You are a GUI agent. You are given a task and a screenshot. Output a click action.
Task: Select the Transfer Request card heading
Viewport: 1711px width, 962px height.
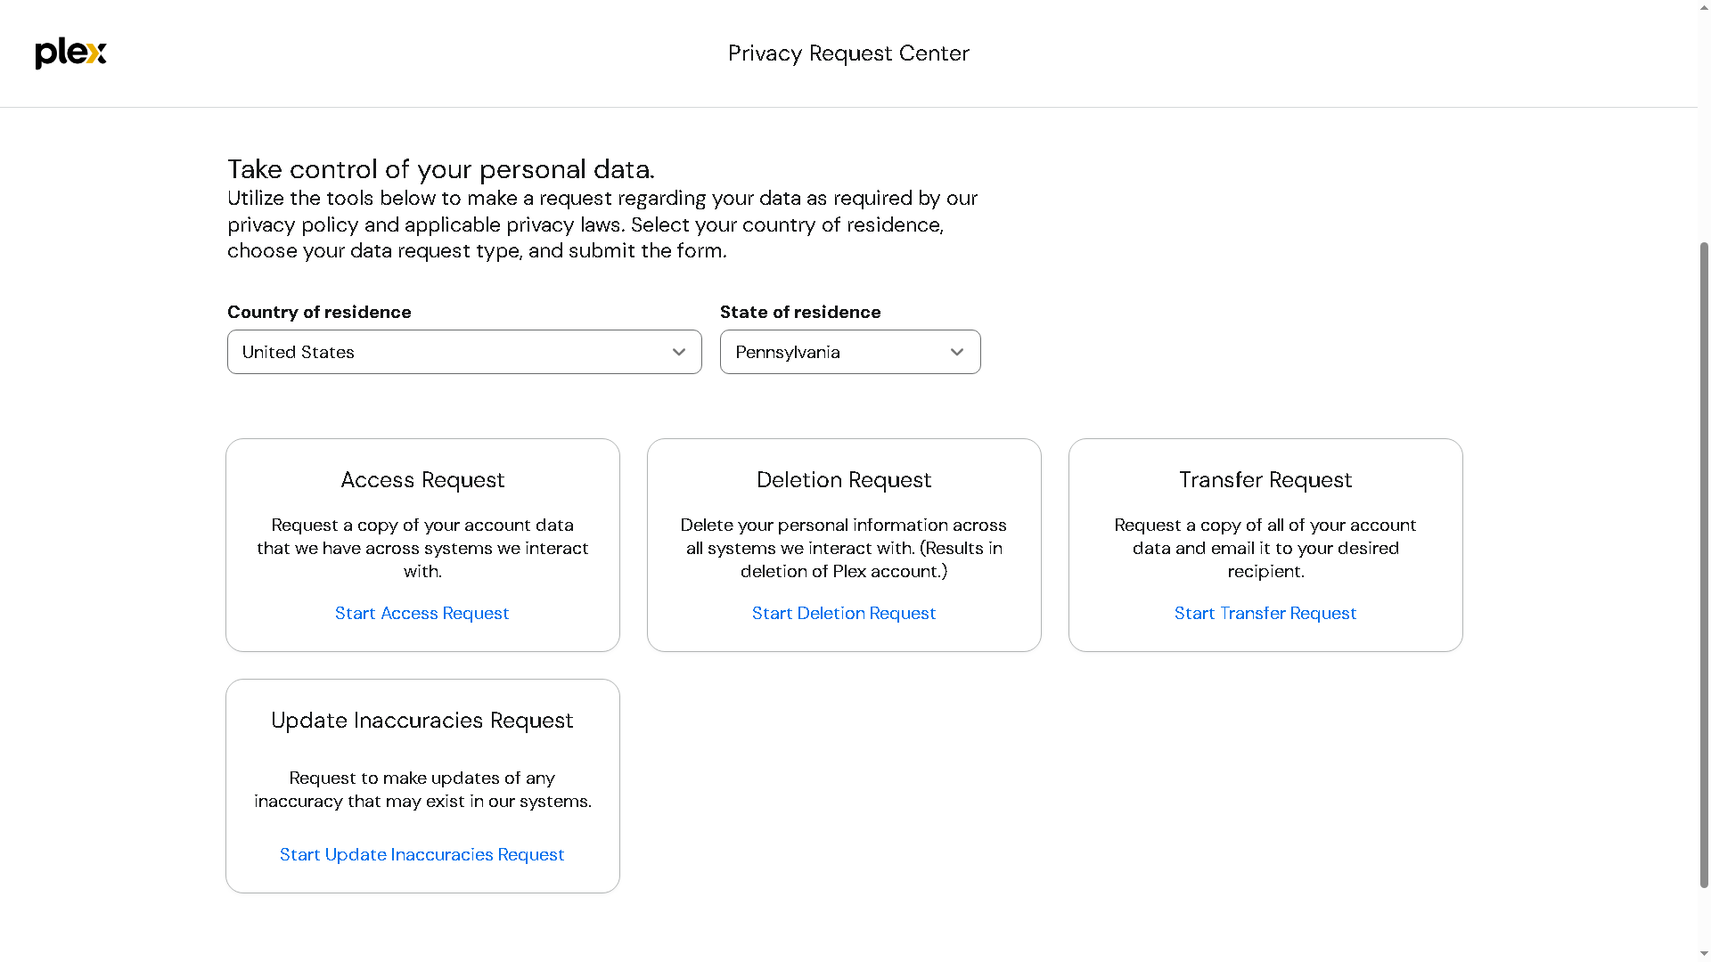(1265, 480)
